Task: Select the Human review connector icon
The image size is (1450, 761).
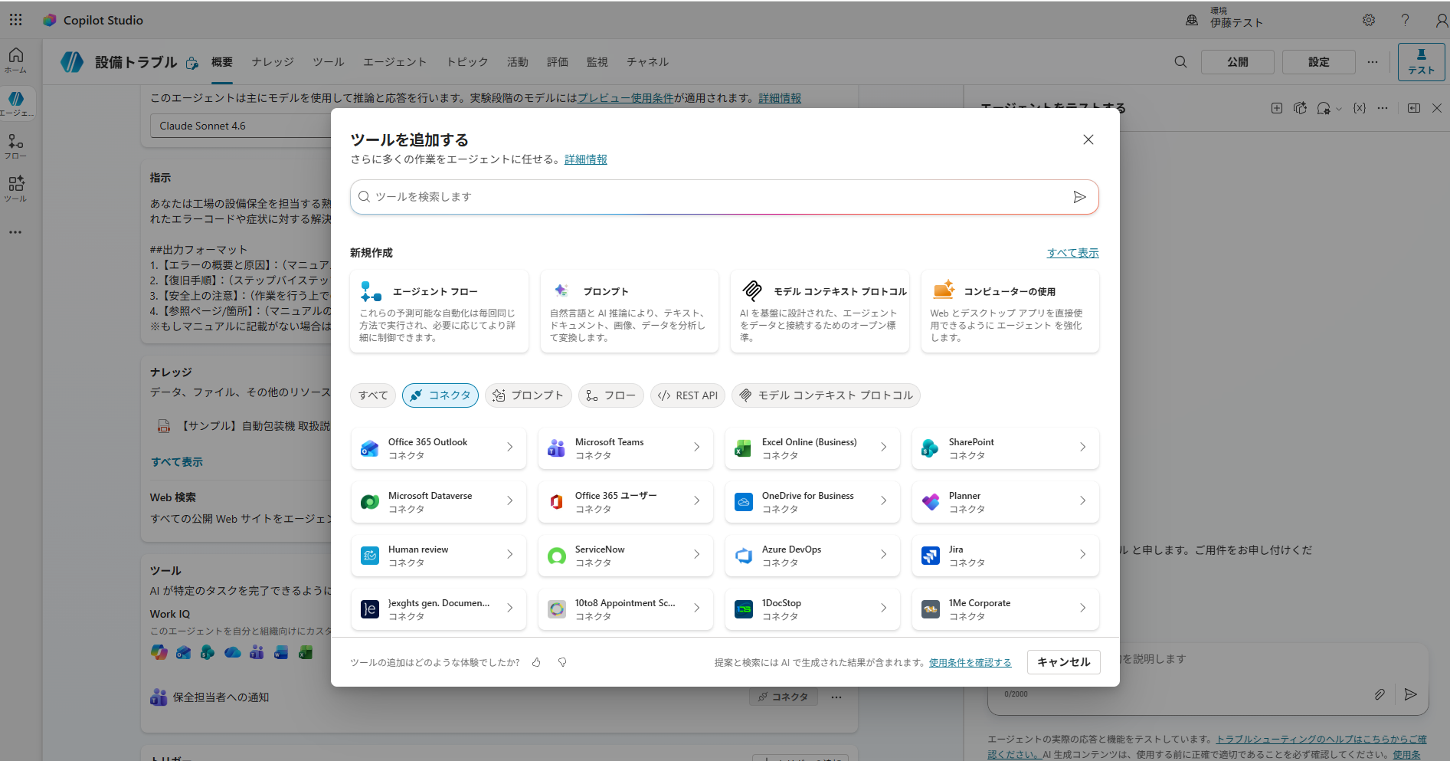Action: pos(370,556)
